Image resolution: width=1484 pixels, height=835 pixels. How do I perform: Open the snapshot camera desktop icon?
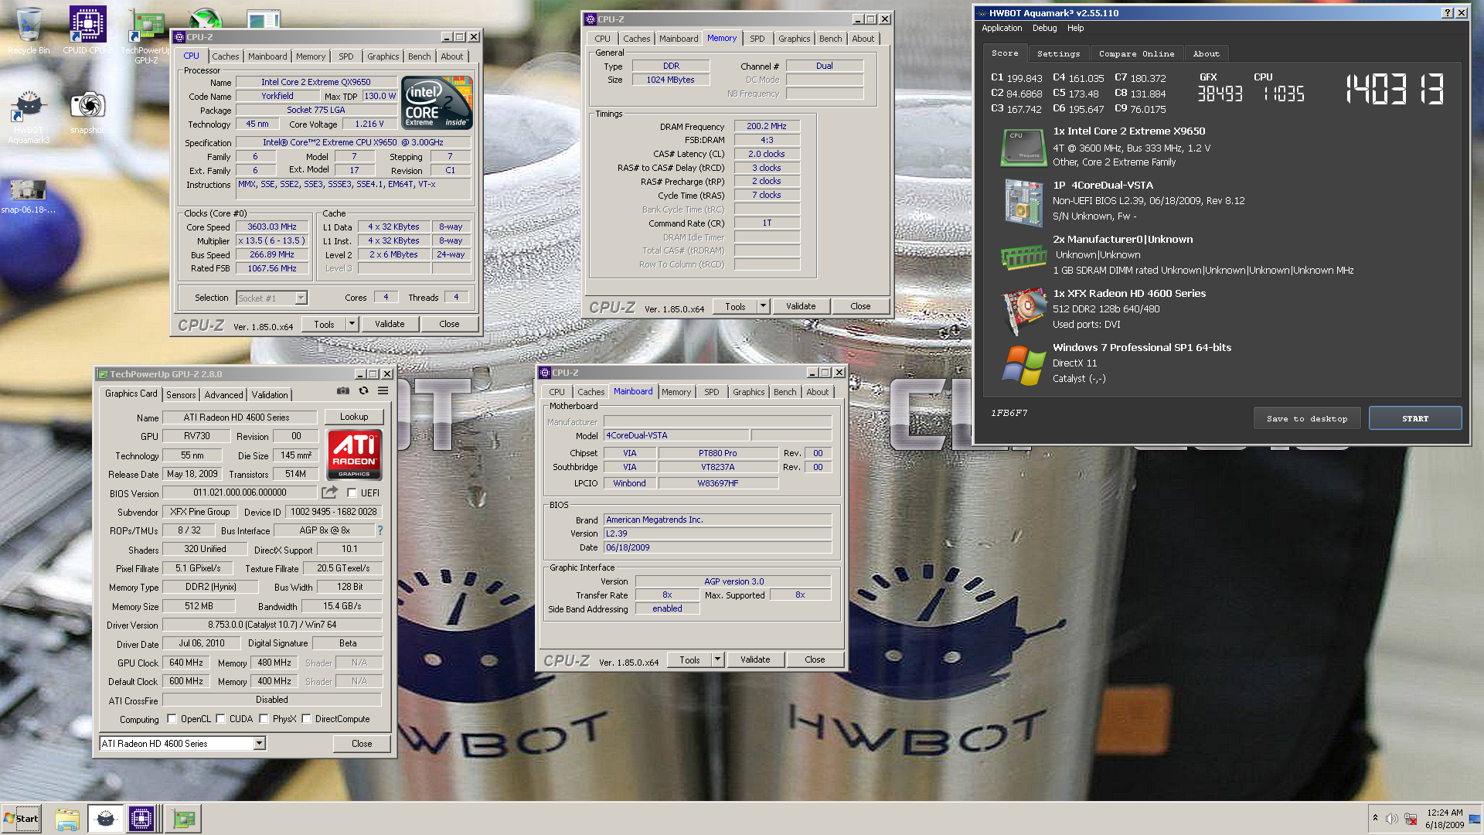tap(87, 112)
